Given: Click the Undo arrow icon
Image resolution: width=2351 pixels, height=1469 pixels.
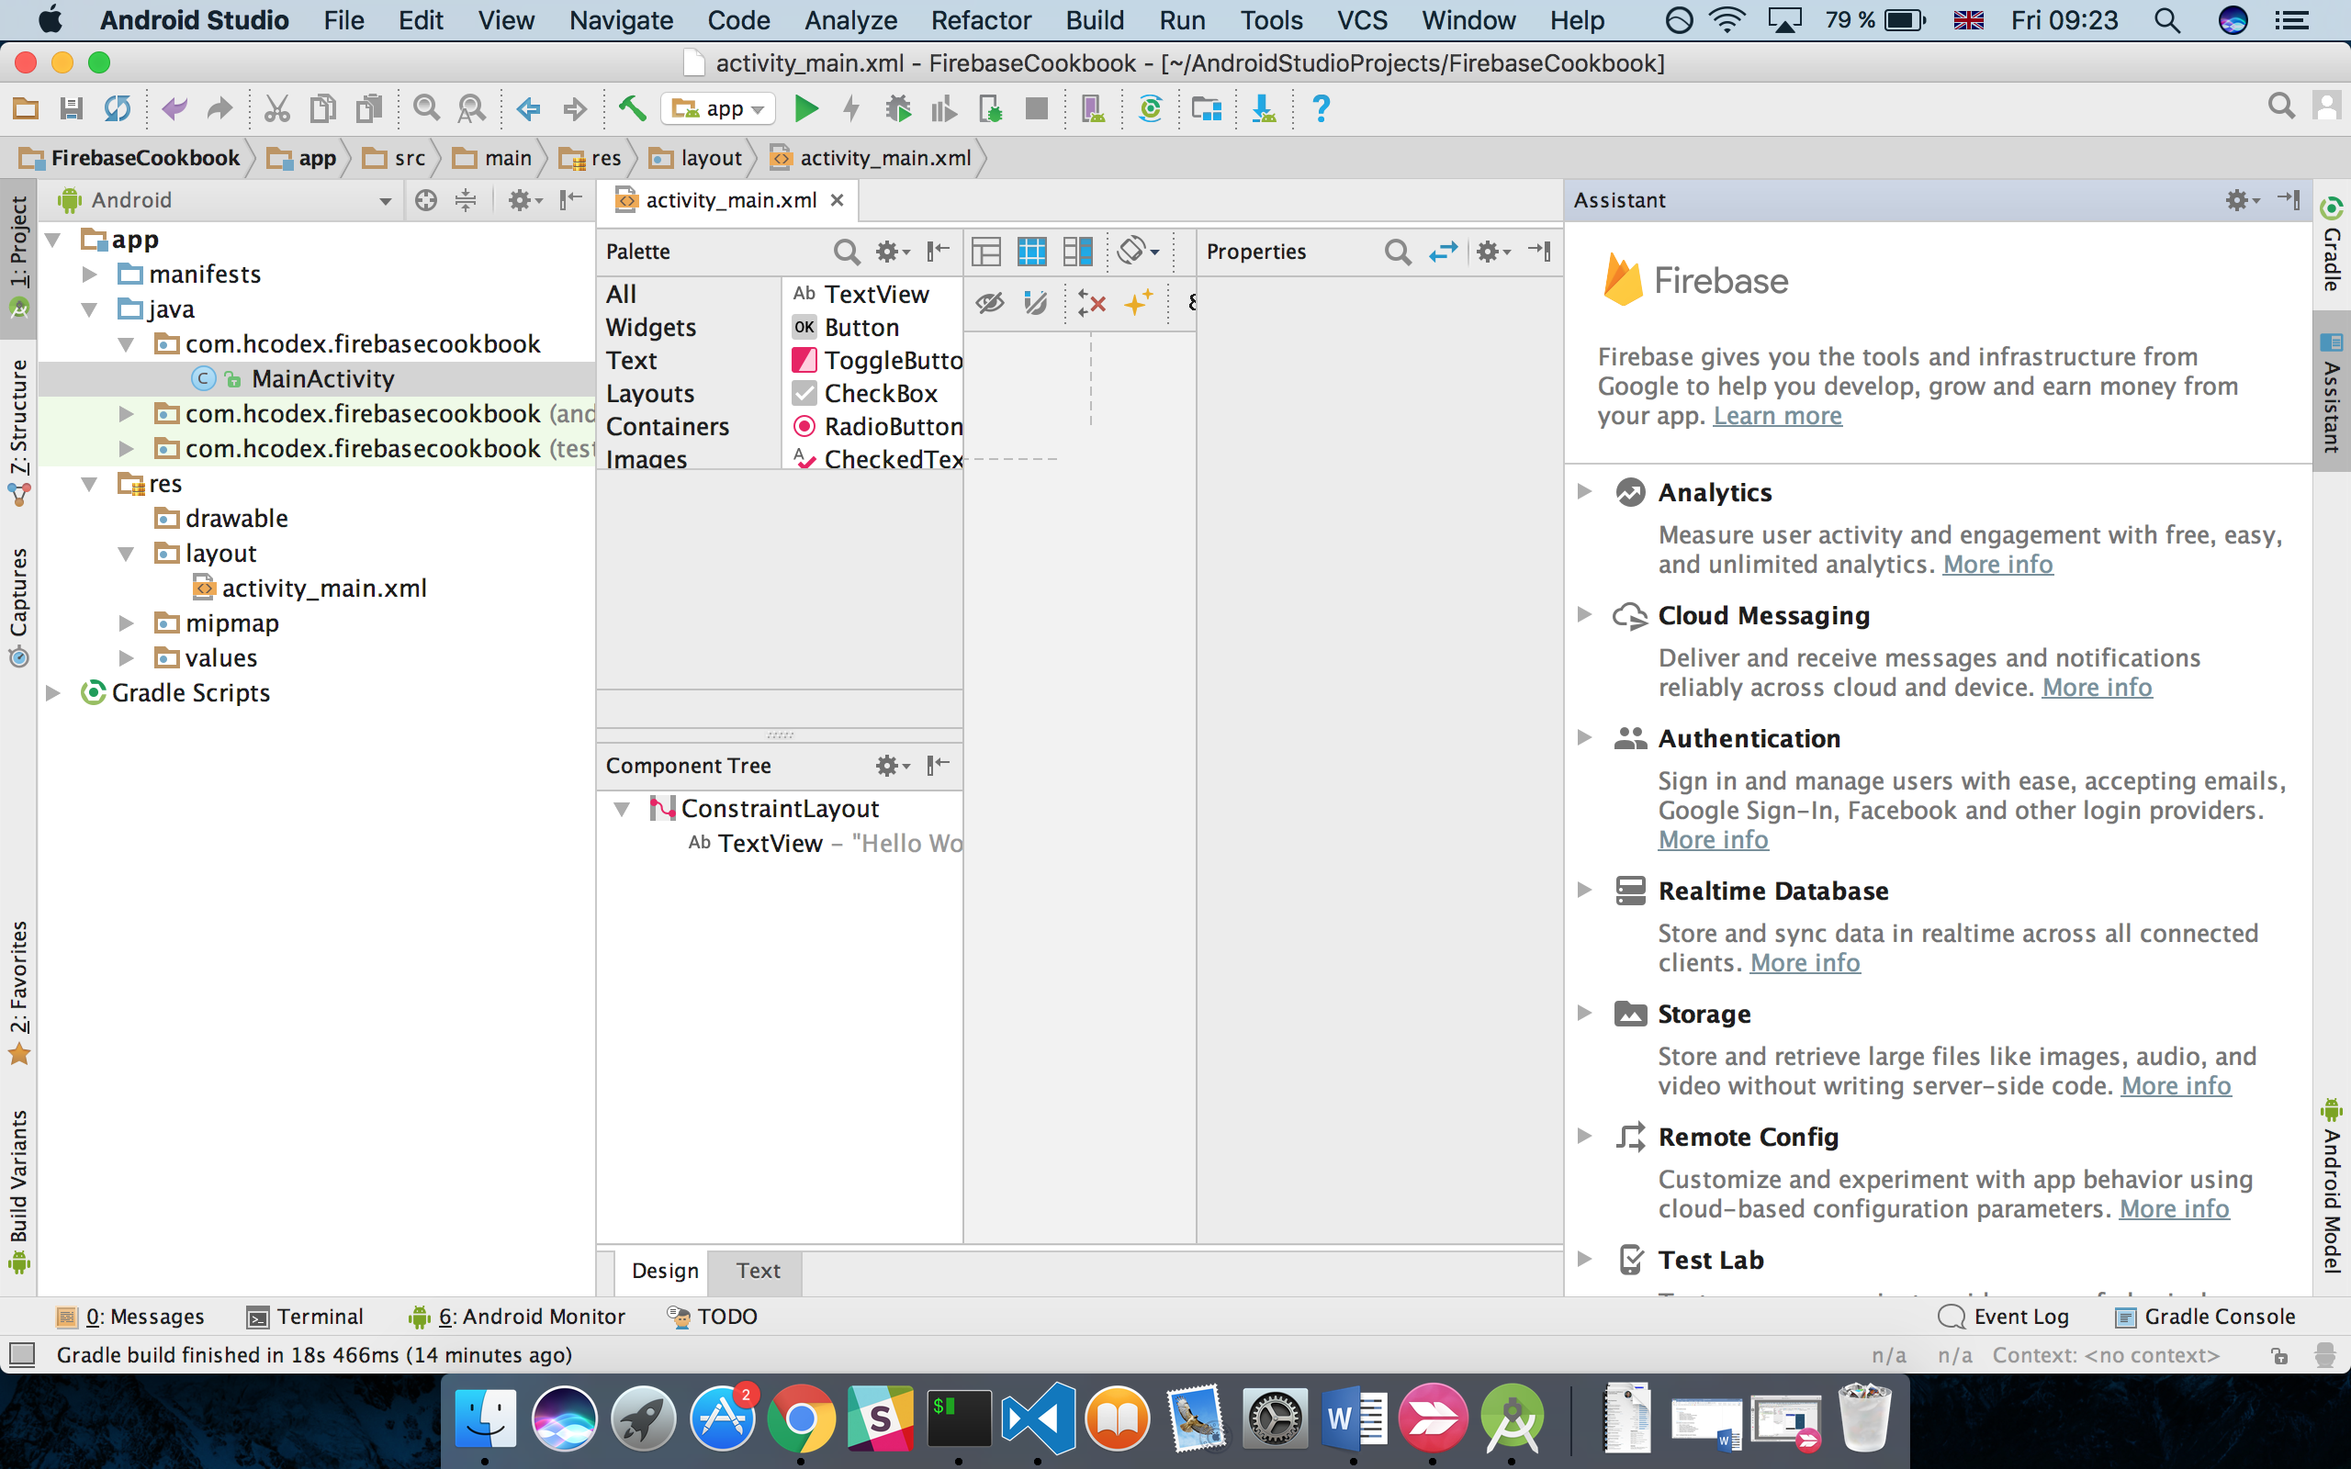Looking at the screenshot, I should coord(174,109).
